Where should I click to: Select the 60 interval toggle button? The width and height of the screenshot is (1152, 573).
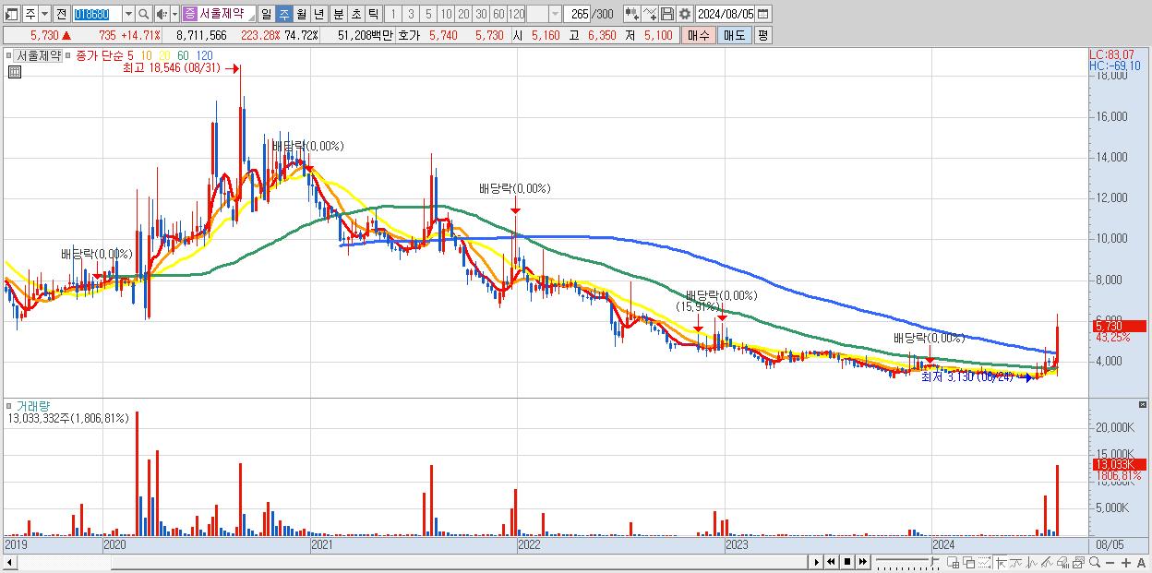point(498,14)
